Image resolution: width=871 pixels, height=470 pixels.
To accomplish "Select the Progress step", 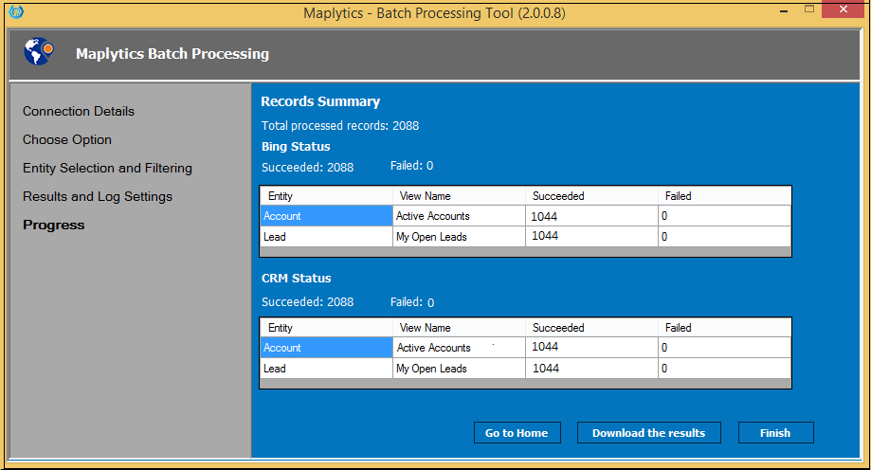I will point(53,225).
